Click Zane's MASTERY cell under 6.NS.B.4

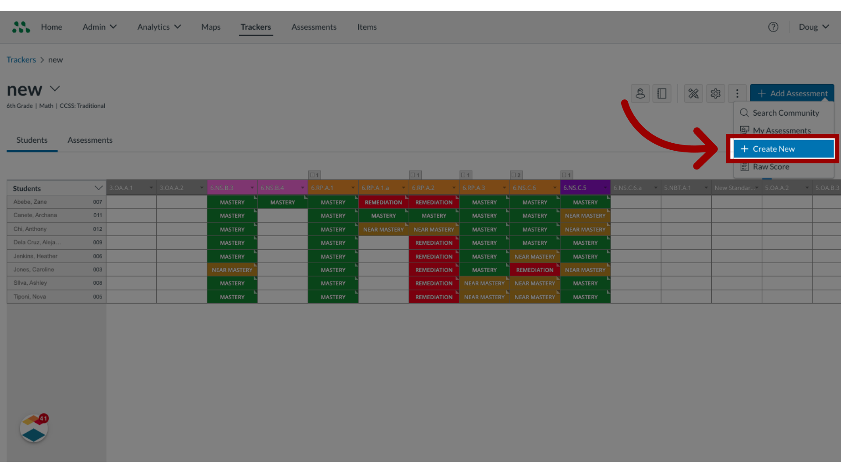283,202
